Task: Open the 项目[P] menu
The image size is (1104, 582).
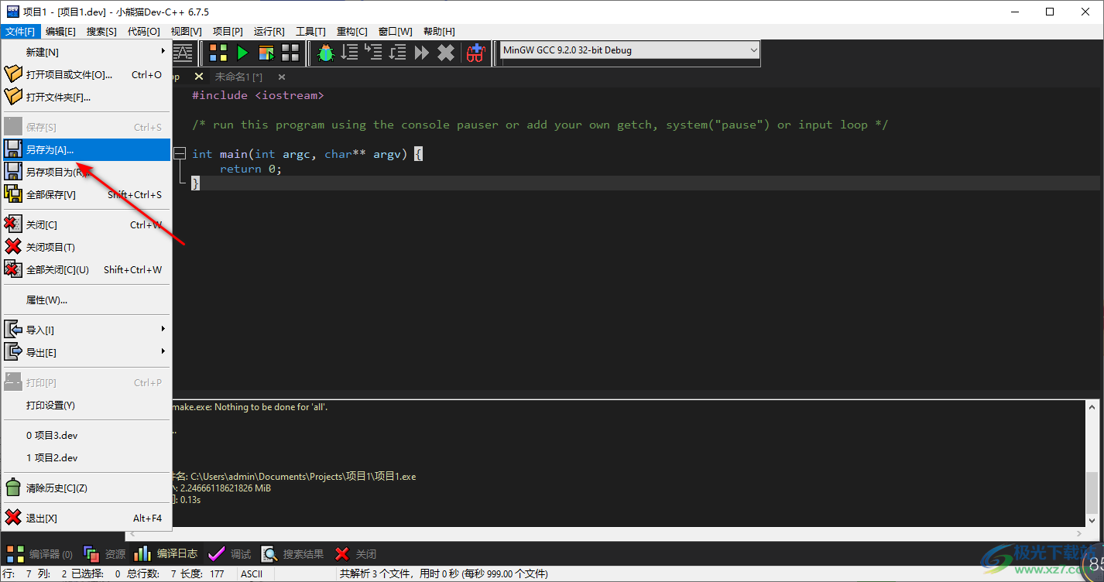Action: click(228, 31)
